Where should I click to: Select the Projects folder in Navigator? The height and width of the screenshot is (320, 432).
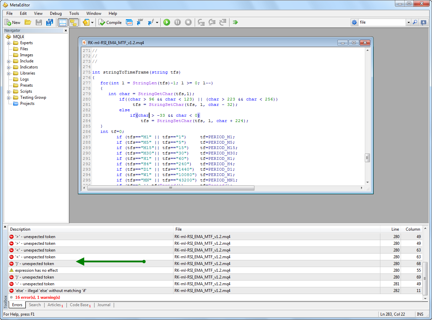27,104
